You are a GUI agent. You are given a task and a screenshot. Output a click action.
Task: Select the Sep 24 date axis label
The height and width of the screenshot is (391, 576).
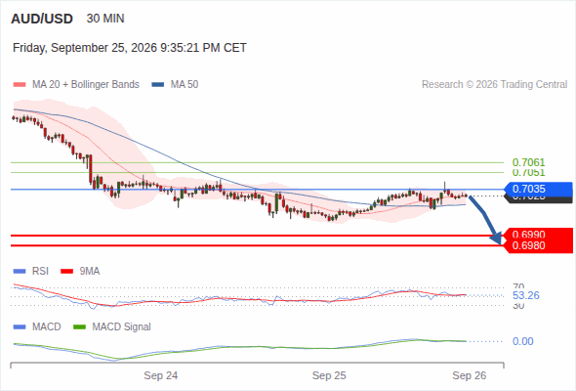coord(160,375)
